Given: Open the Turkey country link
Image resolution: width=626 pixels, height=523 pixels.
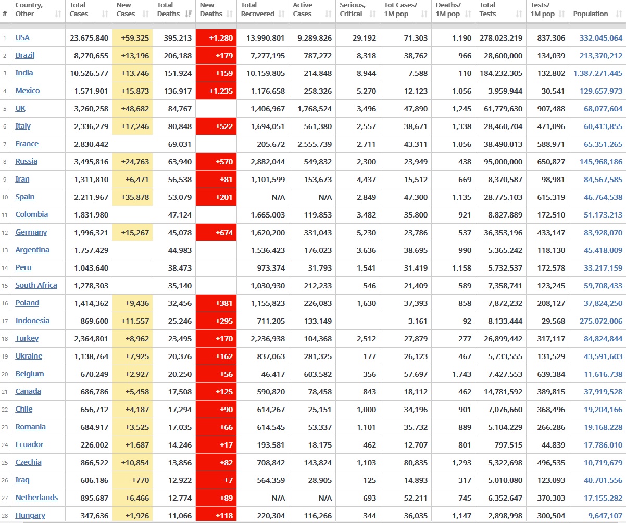Looking at the screenshot, I should [x=27, y=338].
